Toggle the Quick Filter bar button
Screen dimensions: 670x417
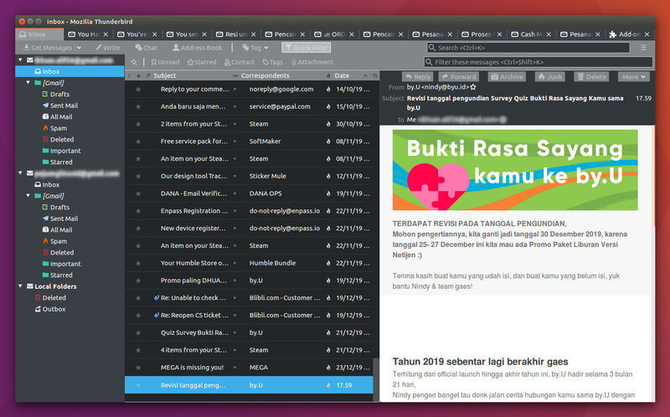[x=306, y=48]
